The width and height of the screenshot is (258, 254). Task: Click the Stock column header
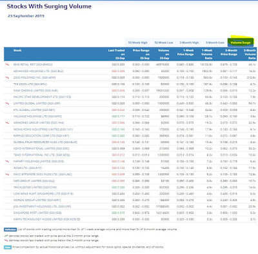click(17, 50)
